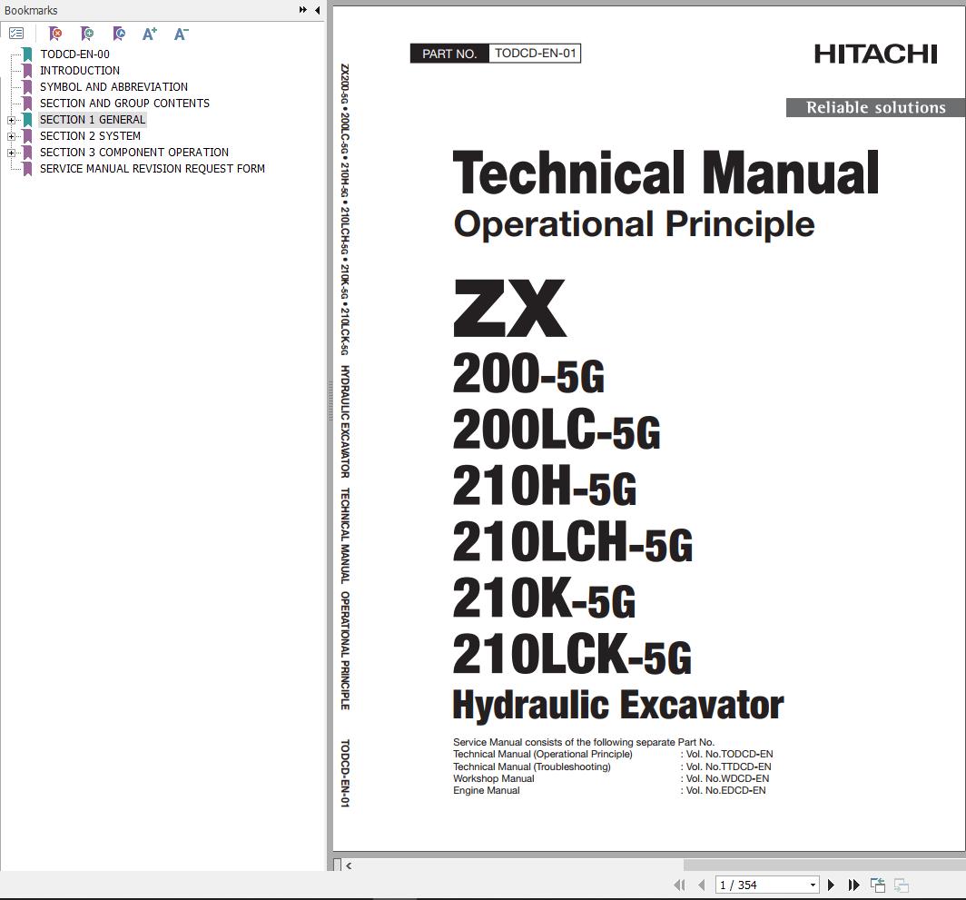Jump to the last page
Image resolution: width=966 pixels, height=900 pixels.
(853, 885)
